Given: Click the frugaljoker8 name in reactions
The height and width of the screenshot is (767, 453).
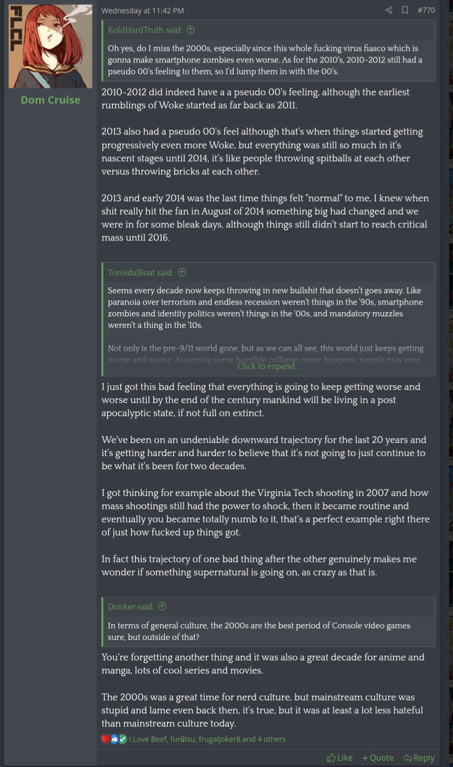Looking at the screenshot, I should click(x=219, y=739).
